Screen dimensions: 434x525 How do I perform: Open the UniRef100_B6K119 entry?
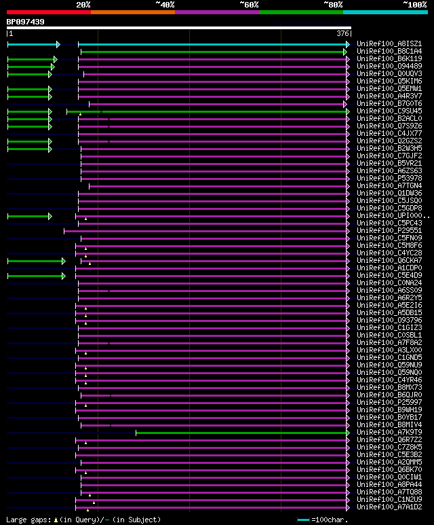pos(389,58)
